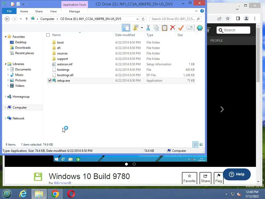Open Chrome side panel icon
Image resolution: width=265 pixels, height=199 pixels.
point(238,18)
